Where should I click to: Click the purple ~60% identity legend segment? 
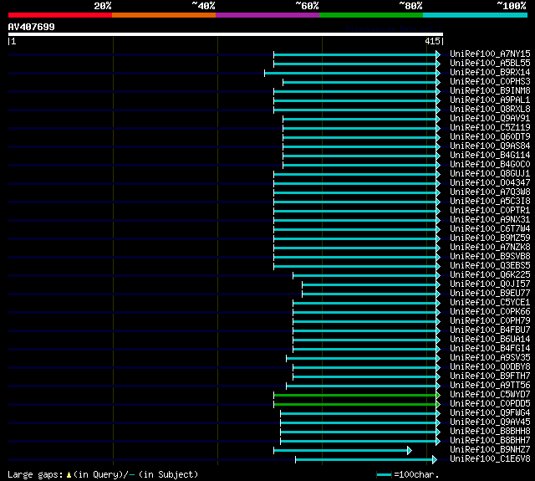tap(267, 15)
